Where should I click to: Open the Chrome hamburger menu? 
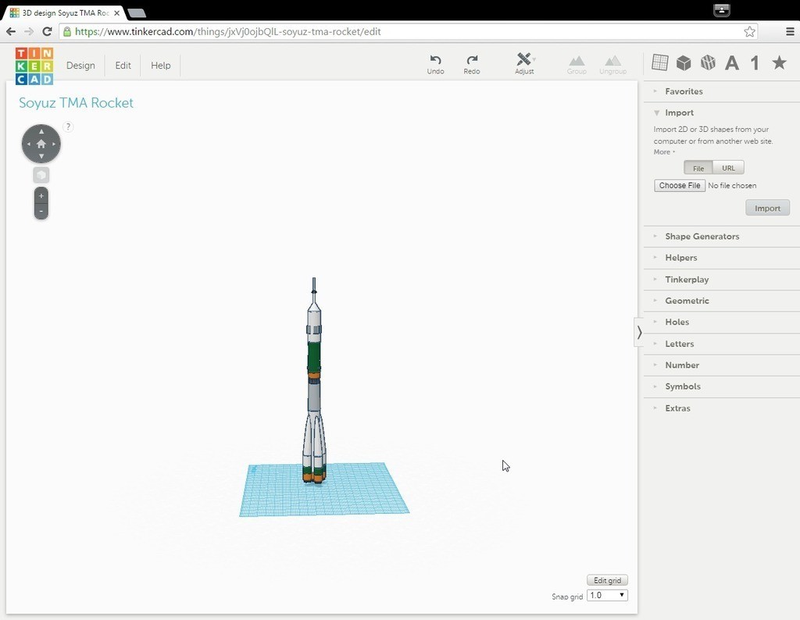coord(789,31)
